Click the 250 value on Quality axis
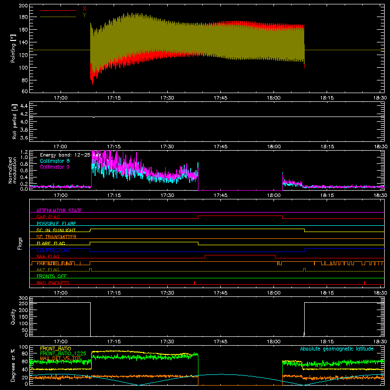The height and width of the screenshot is (390, 390). (23, 304)
